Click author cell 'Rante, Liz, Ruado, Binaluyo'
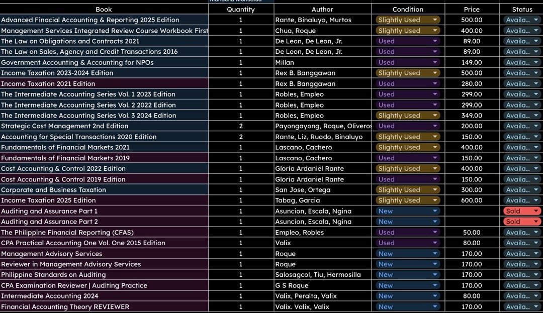The height and width of the screenshot is (313, 543). point(322,137)
